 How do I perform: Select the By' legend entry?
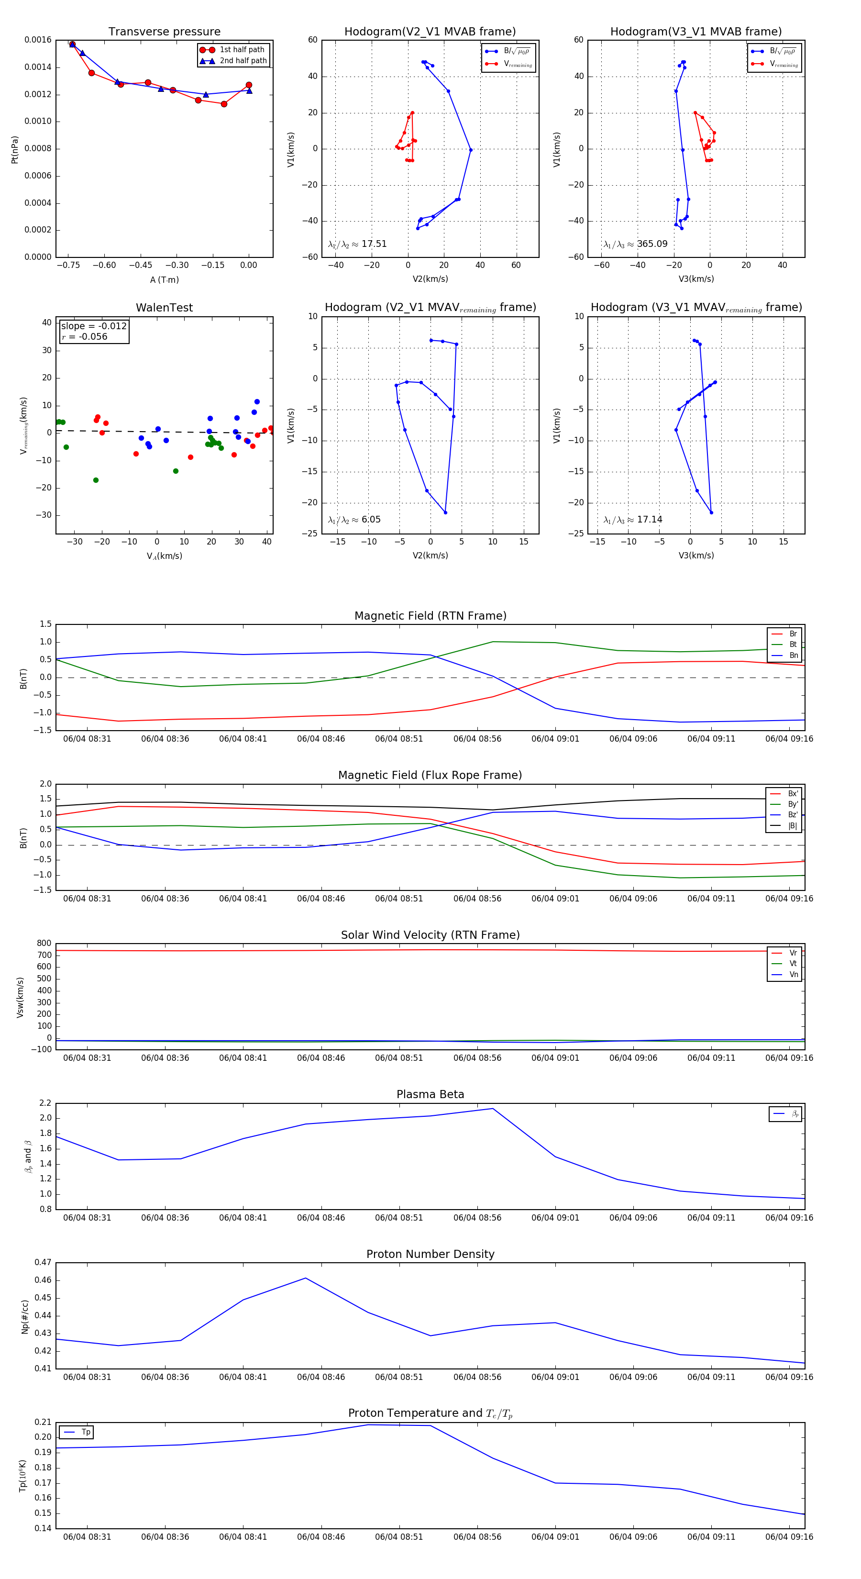click(784, 804)
